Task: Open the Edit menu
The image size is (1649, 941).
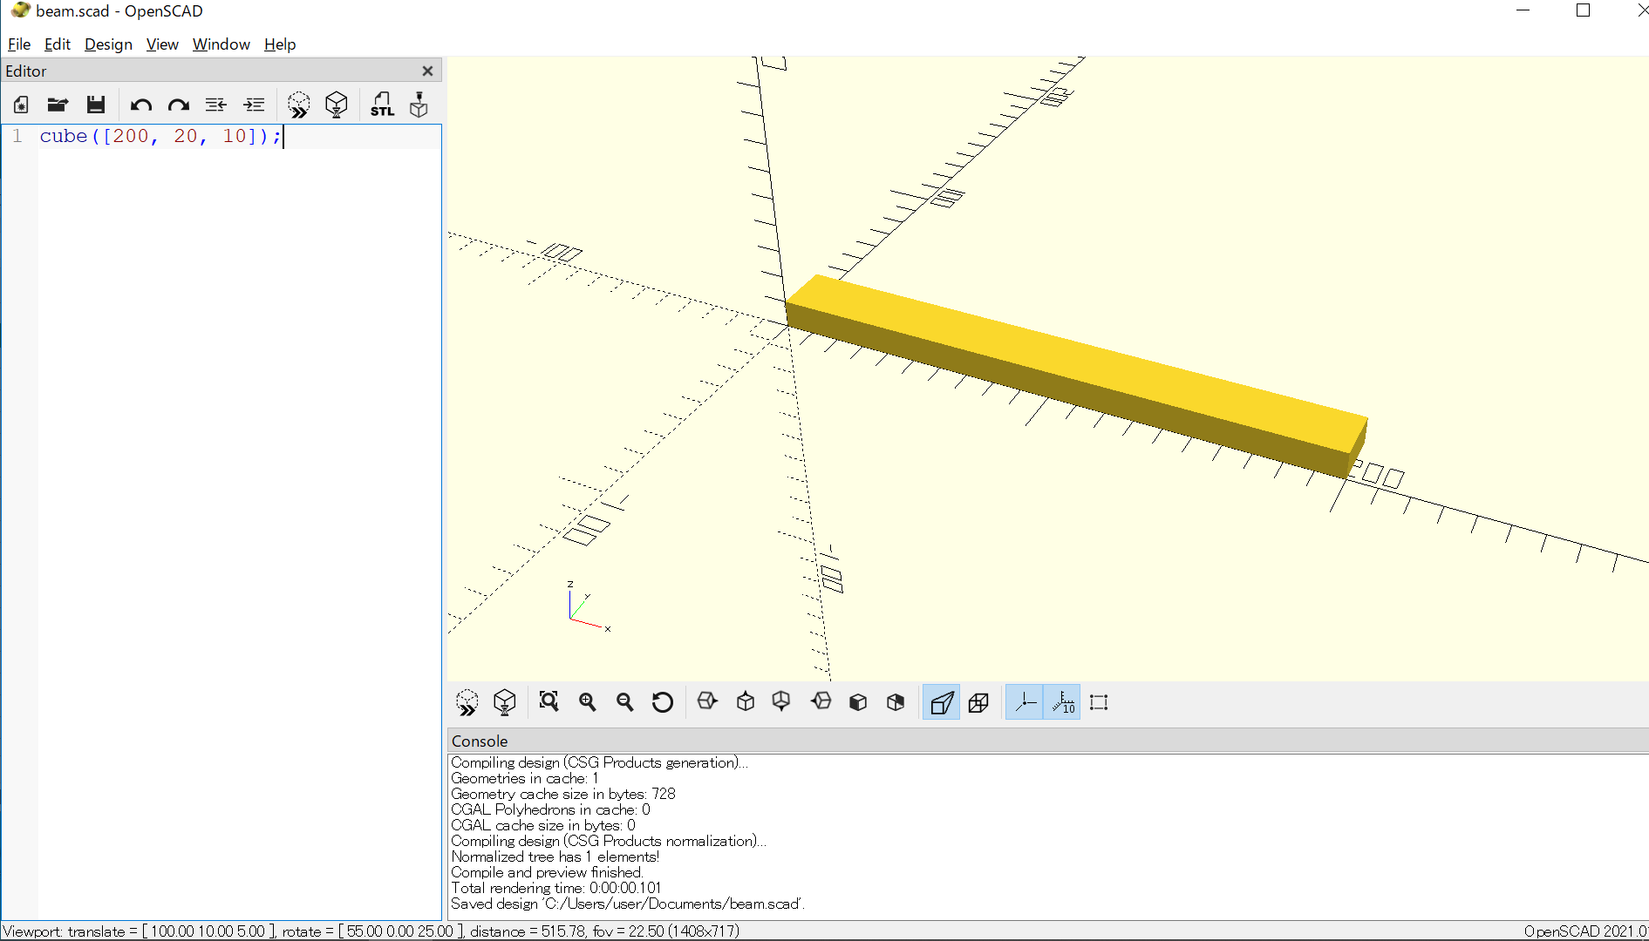Action: tap(58, 44)
